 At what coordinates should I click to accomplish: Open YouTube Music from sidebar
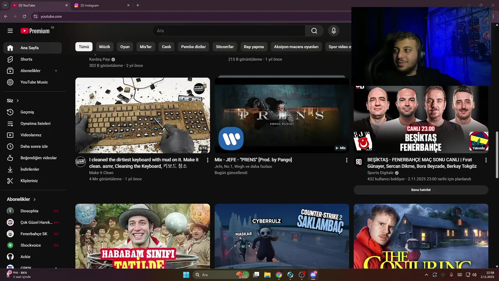pos(33,82)
